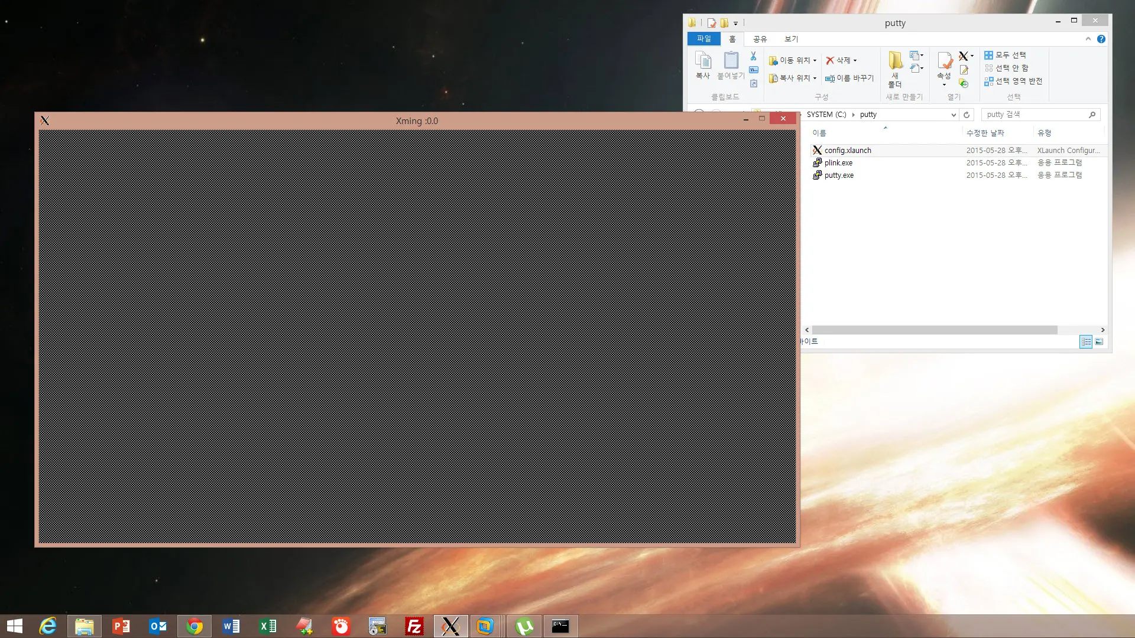Click the refresh icon next to the address bar
This screenshot has width=1135, height=638.
tap(967, 114)
